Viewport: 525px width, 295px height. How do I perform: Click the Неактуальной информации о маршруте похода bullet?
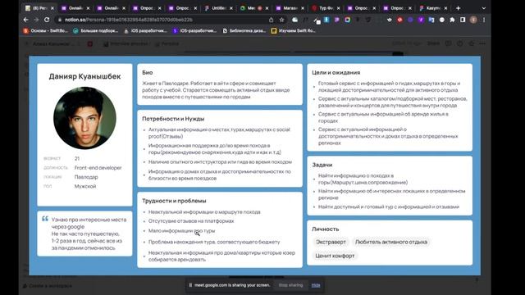point(204,212)
